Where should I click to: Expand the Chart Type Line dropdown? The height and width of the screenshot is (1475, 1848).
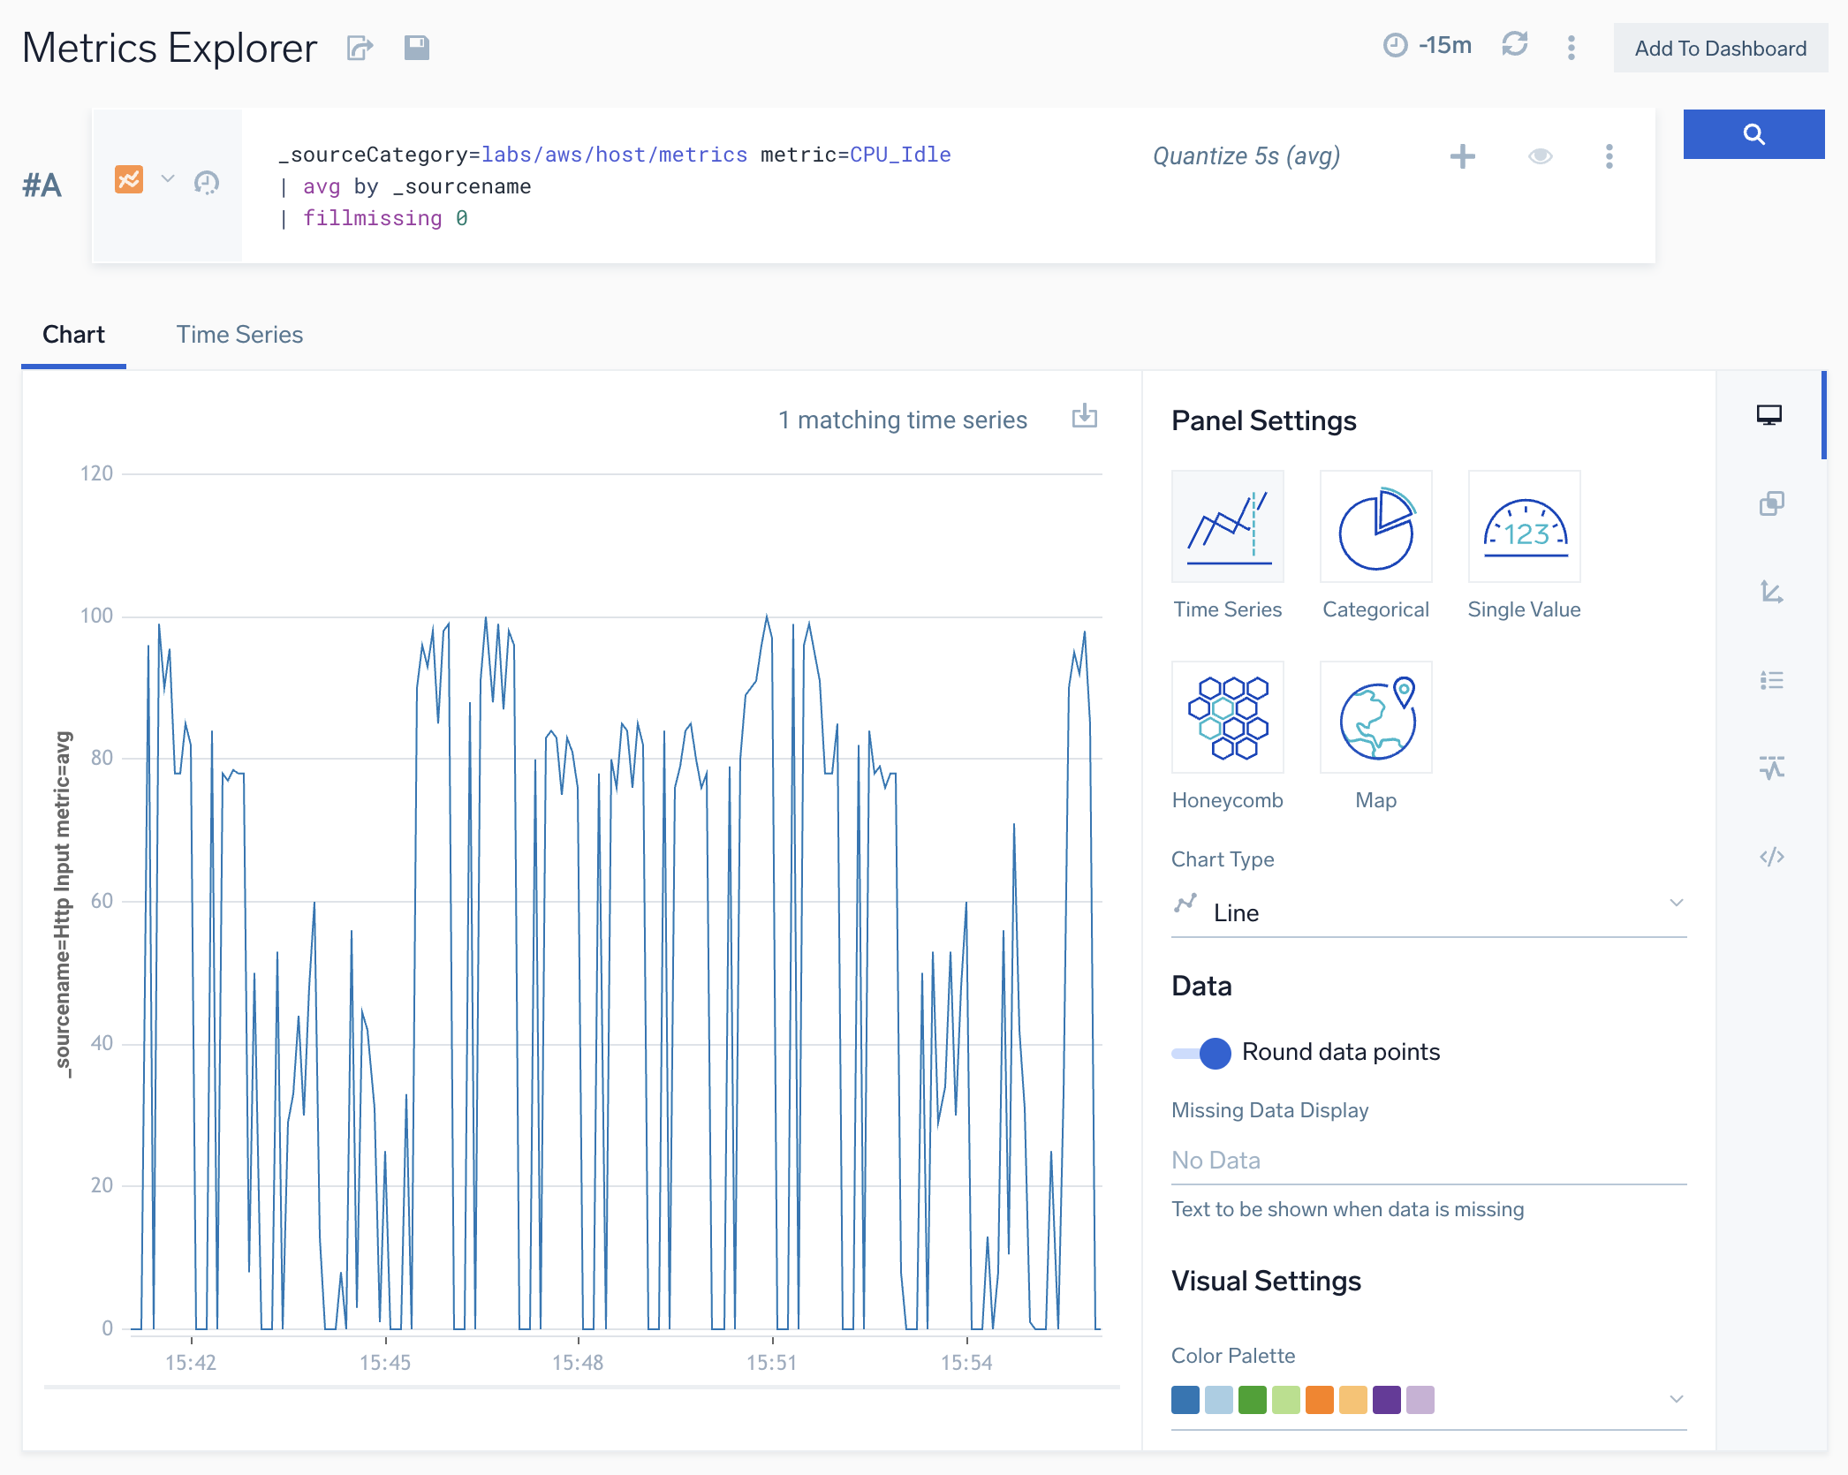(x=1428, y=912)
